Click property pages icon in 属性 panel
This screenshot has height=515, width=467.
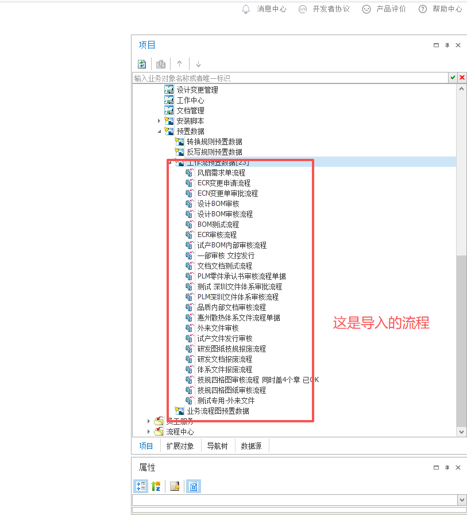pos(175,486)
